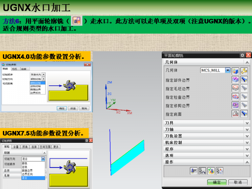252x189 pixels.
Task: Select blank boundary icon for 指定毛坯边界
Action: [x=235, y=88]
